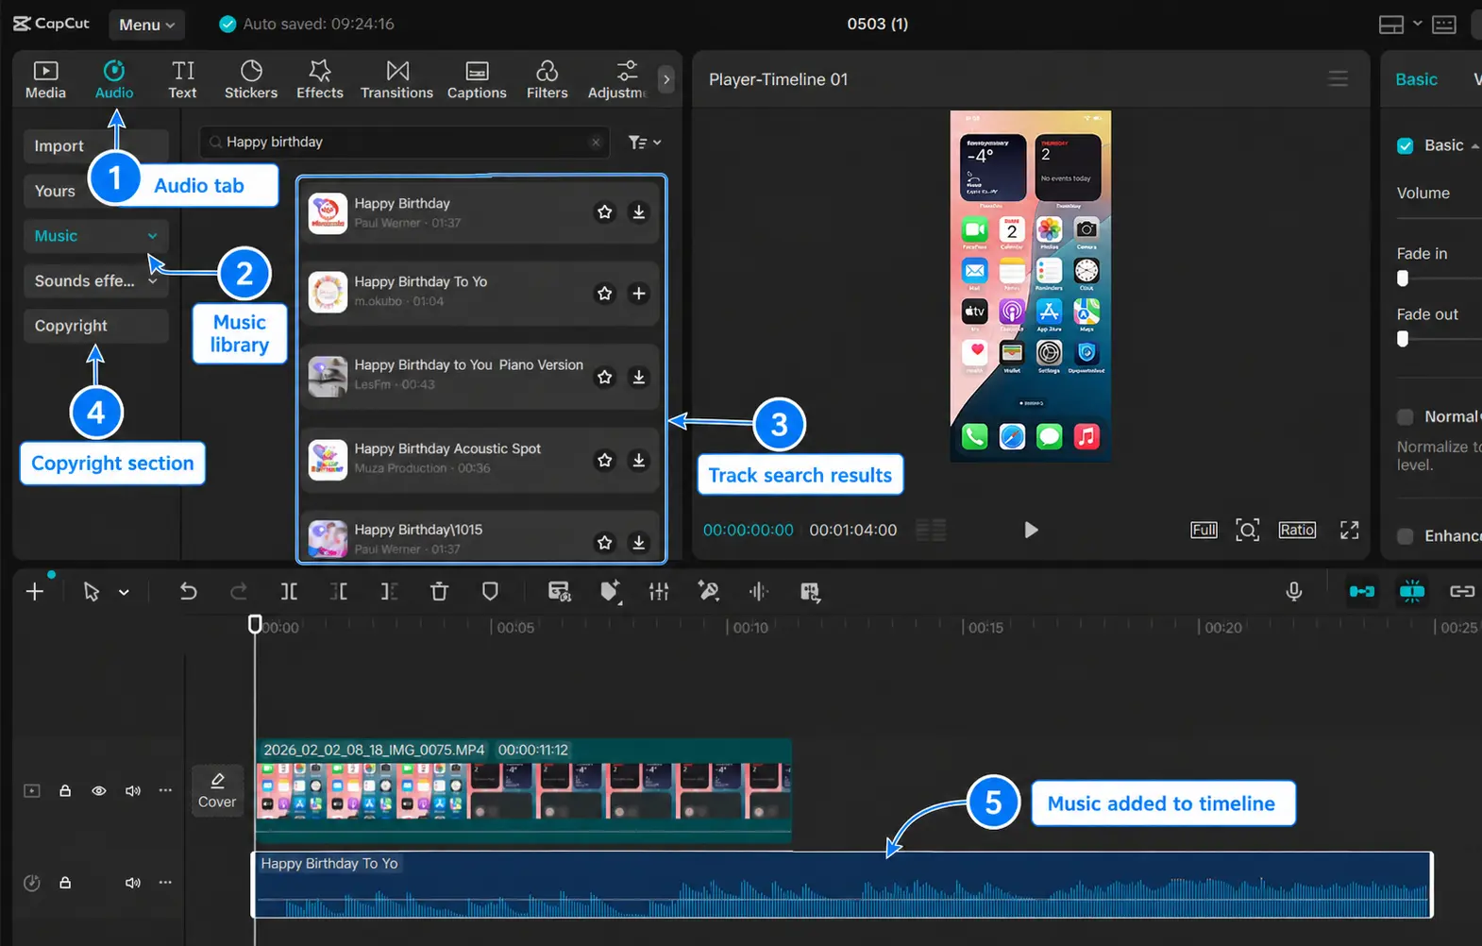
Task: Expand more tabs with right chevron
Action: (666, 79)
